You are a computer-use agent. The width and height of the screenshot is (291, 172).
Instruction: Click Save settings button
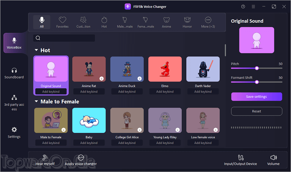pyautogui.click(x=257, y=97)
